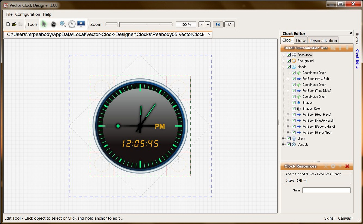363x224 pixels.
Task: Collapse the Hands tree node
Action: (x=283, y=67)
